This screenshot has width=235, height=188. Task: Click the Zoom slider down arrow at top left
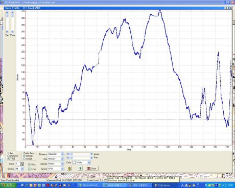[12, 32]
